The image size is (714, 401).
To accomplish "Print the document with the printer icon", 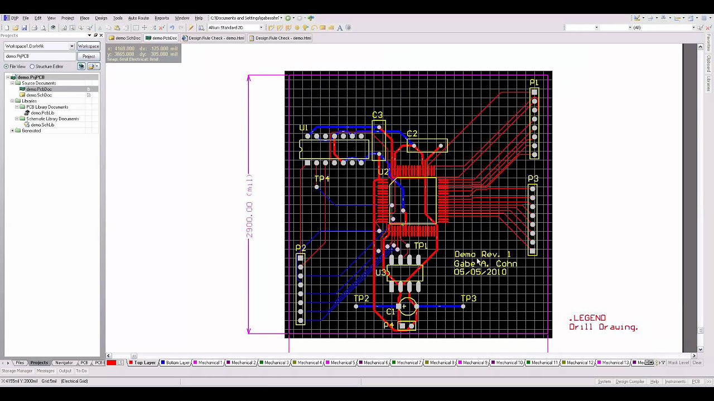I will [x=34, y=27].
